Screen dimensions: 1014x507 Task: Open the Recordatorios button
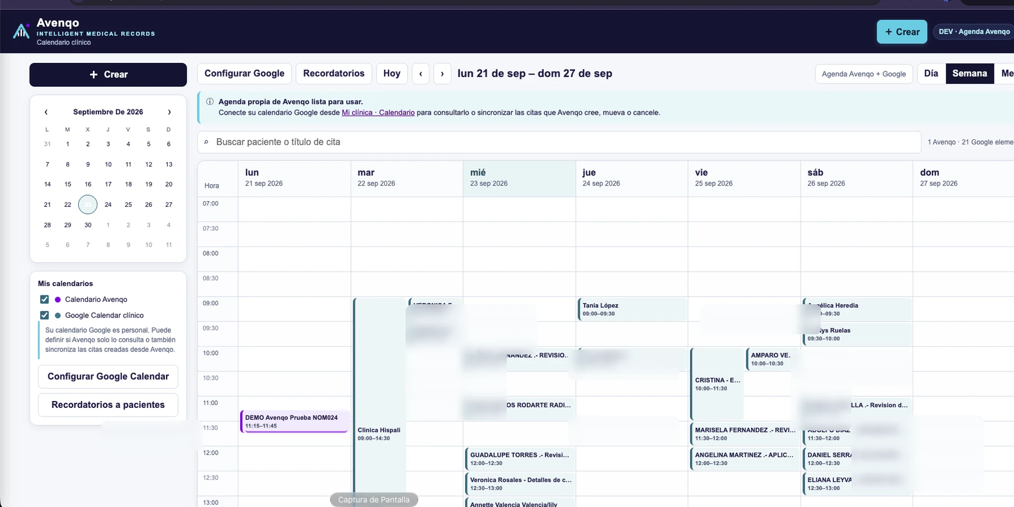coord(334,73)
